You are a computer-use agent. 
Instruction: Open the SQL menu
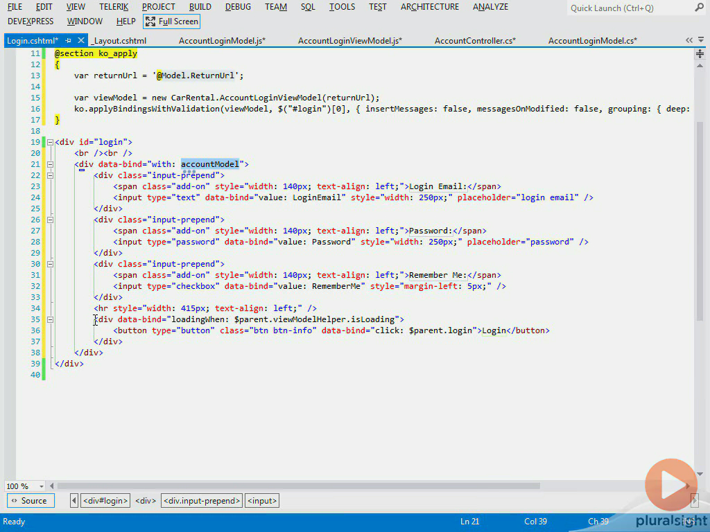[308, 7]
